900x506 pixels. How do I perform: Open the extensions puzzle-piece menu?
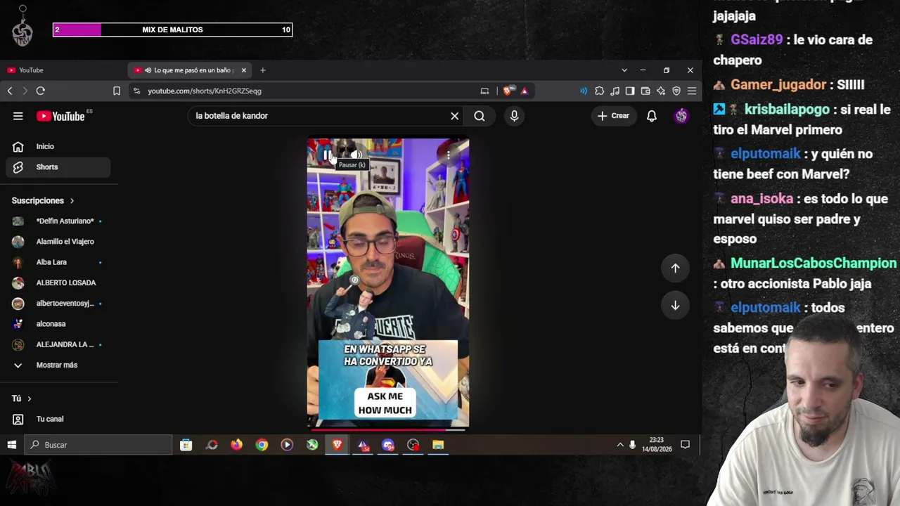(599, 91)
